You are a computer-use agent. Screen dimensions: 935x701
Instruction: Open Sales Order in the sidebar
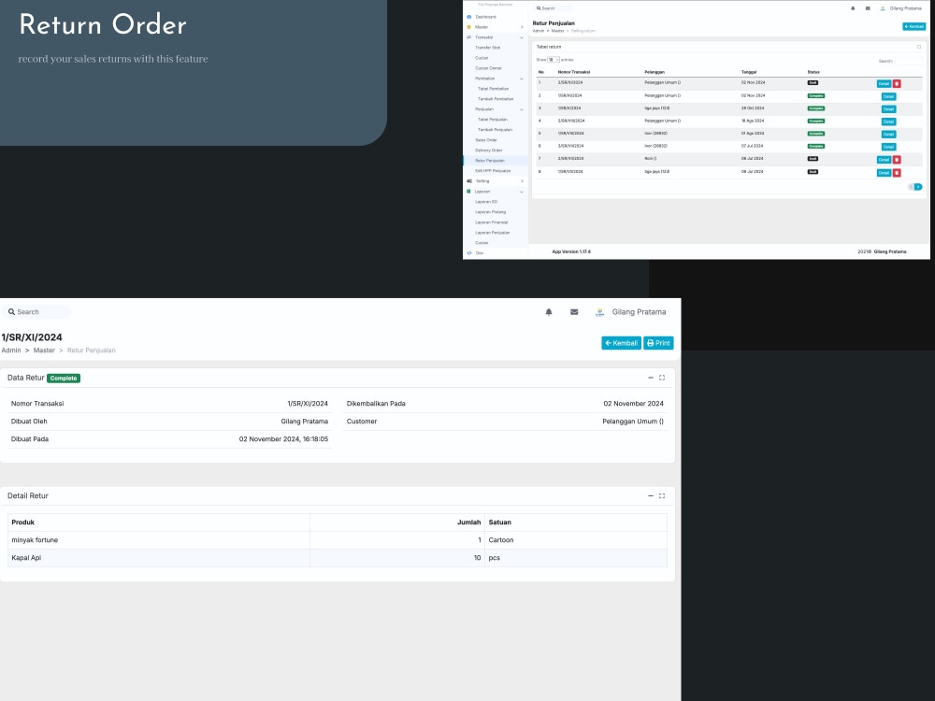coord(486,140)
